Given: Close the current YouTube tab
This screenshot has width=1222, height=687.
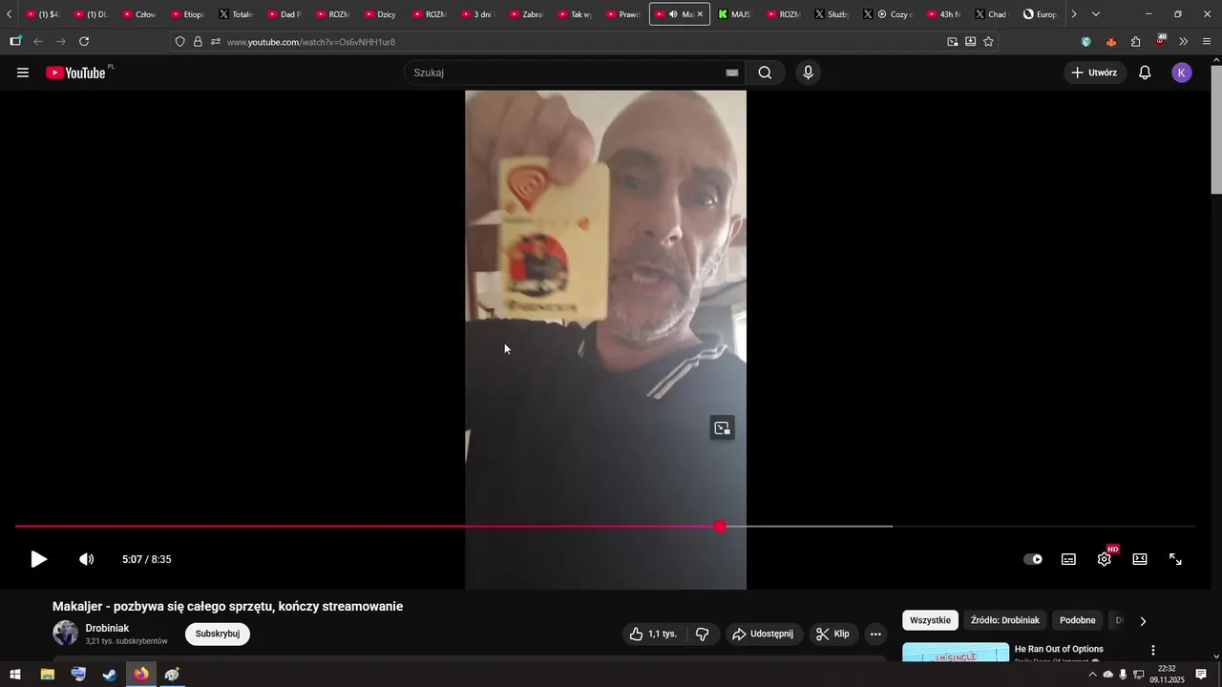Looking at the screenshot, I should 700,14.
